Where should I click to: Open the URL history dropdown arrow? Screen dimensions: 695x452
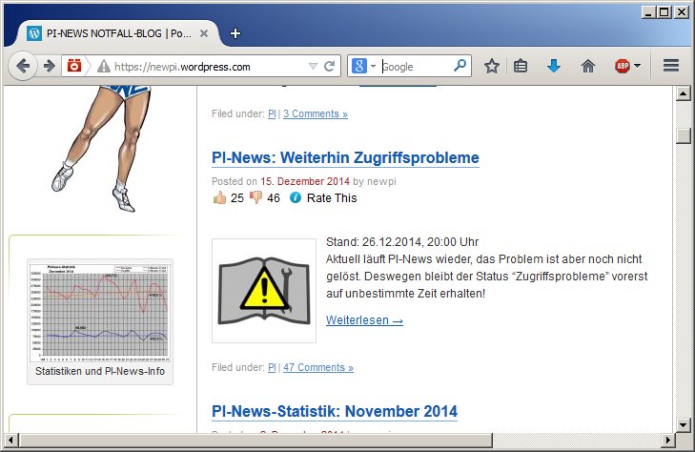point(313,67)
